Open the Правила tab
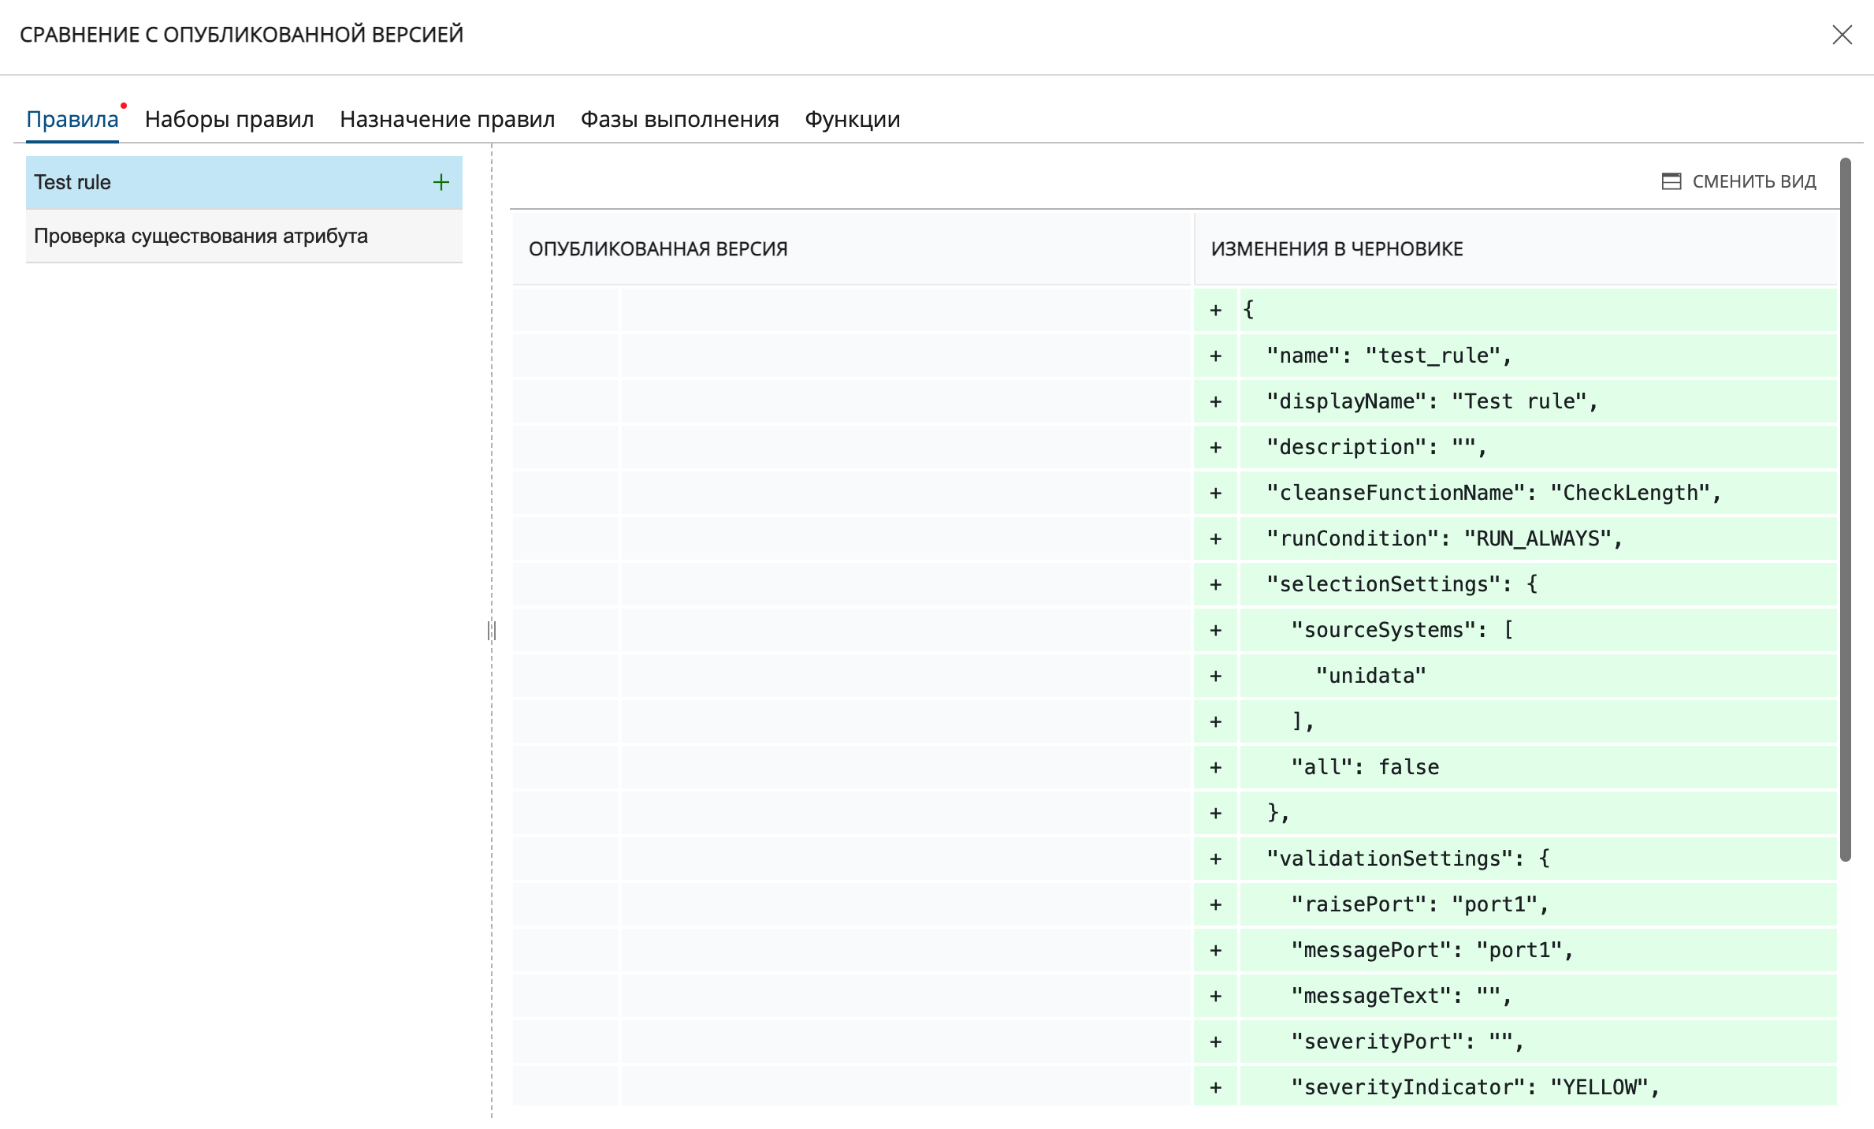The image size is (1874, 1129). tap(73, 119)
